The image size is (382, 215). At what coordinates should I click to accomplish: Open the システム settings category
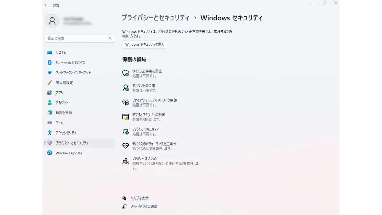pyautogui.click(x=61, y=53)
